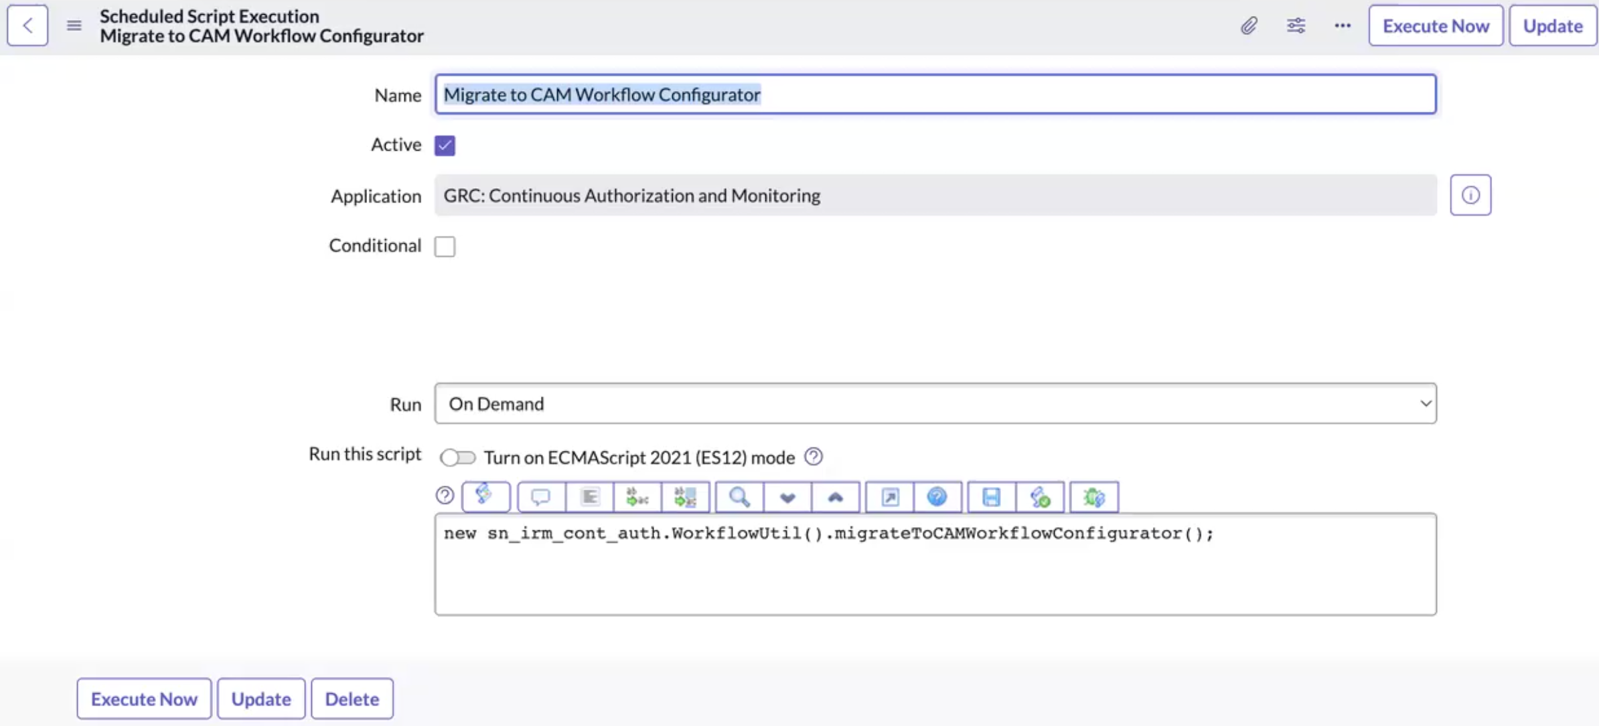Check script syntax icon with green check
The image size is (1599, 726).
pyautogui.click(x=1040, y=497)
